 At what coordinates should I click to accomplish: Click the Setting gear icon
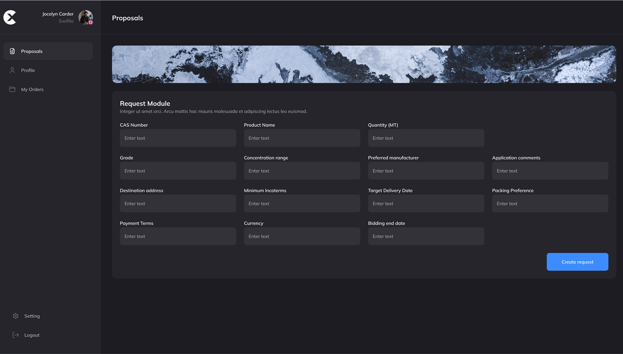(x=16, y=316)
